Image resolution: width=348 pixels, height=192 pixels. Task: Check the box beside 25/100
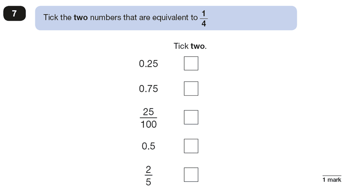coord(191,117)
